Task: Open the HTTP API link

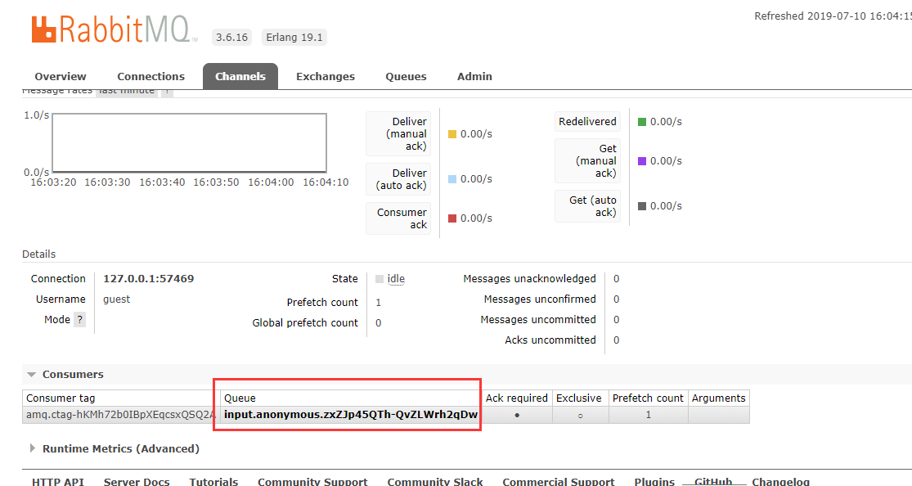Action: (x=57, y=481)
